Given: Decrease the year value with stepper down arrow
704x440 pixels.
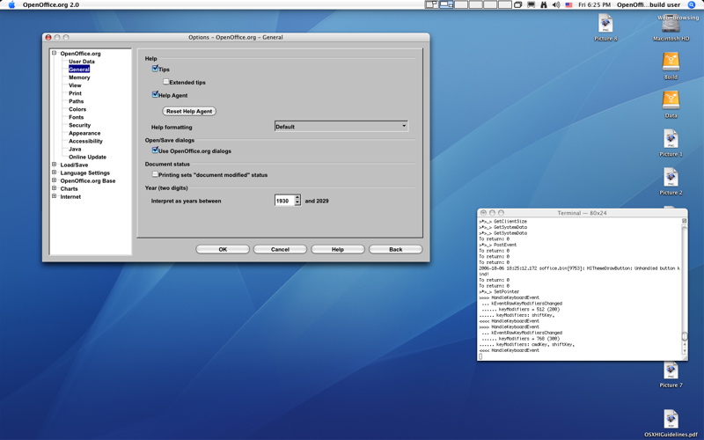Looking at the screenshot, I should [297, 203].
